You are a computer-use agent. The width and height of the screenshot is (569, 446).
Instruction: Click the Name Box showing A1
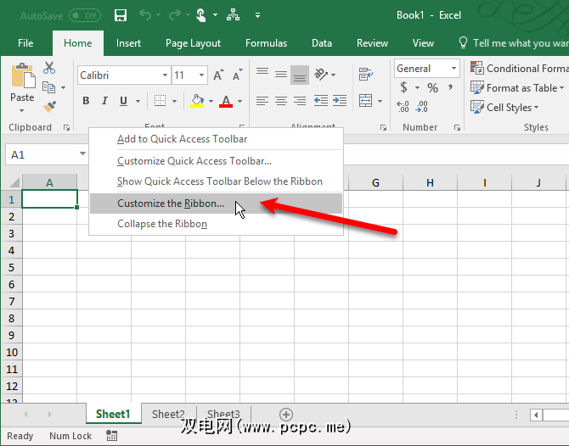tap(42, 155)
